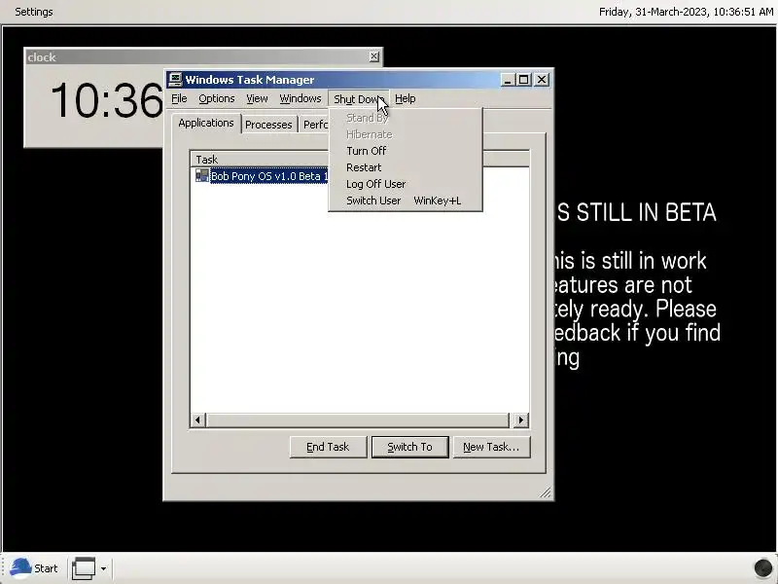778x584 pixels.
Task: Close the Windows Task Manager window
Action: pos(542,80)
